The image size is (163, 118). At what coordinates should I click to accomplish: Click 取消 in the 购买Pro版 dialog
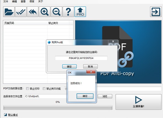(90, 66)
